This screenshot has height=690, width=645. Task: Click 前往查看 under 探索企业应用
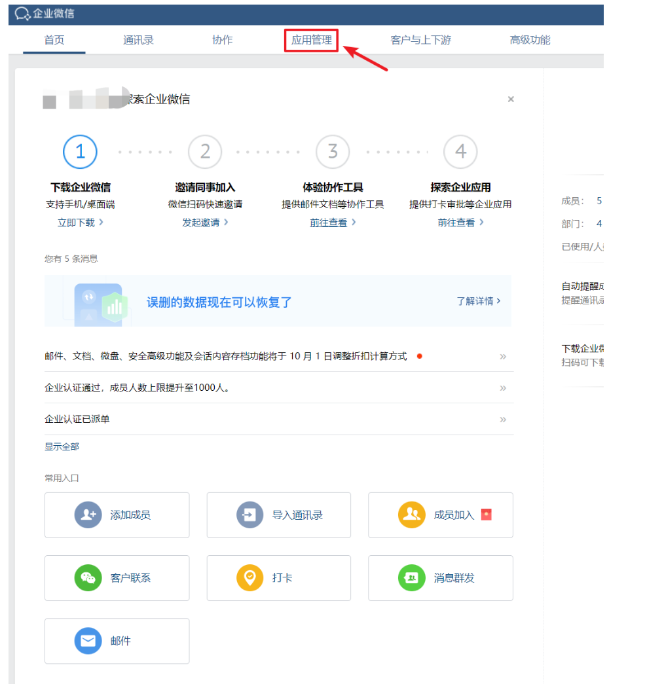tap(460, 223)
